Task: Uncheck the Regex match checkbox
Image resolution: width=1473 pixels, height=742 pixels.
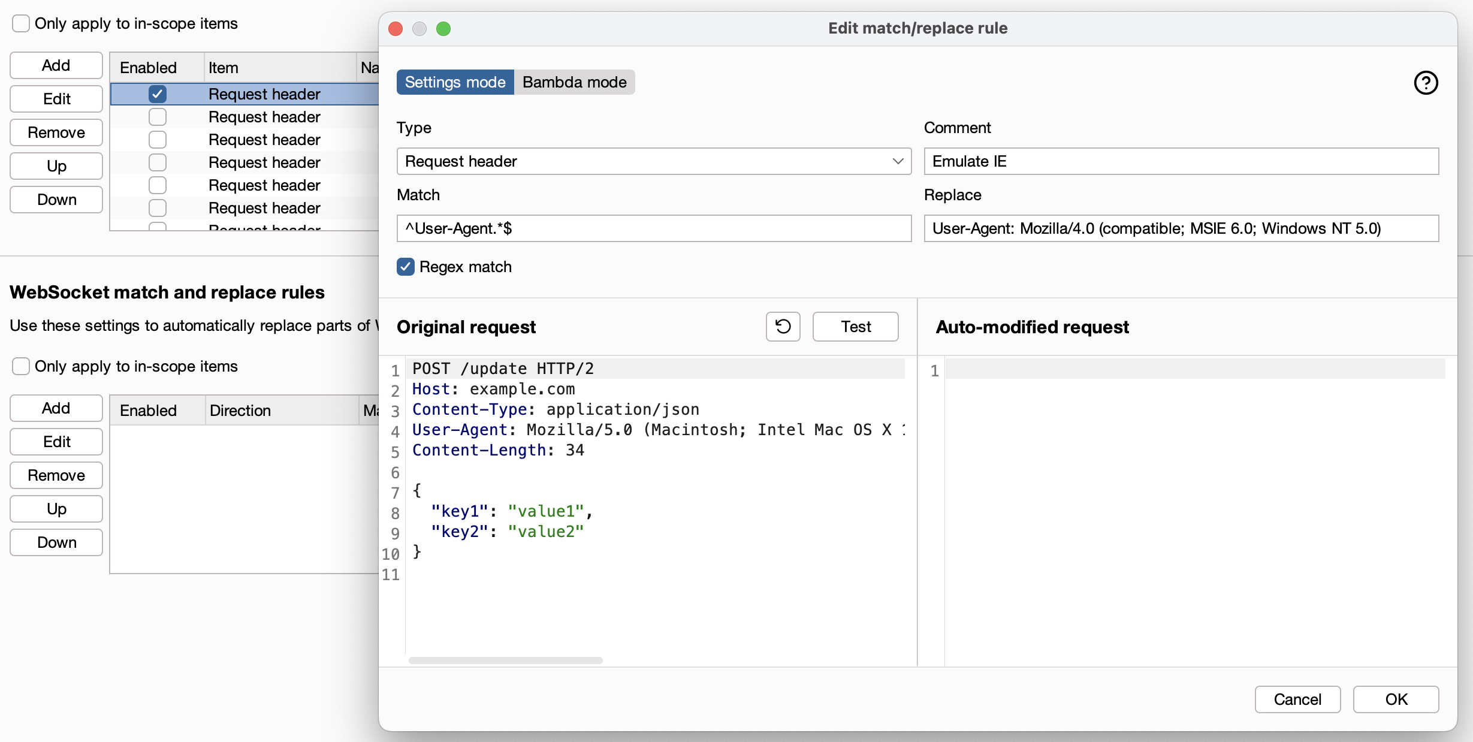Action: [406, 267]
